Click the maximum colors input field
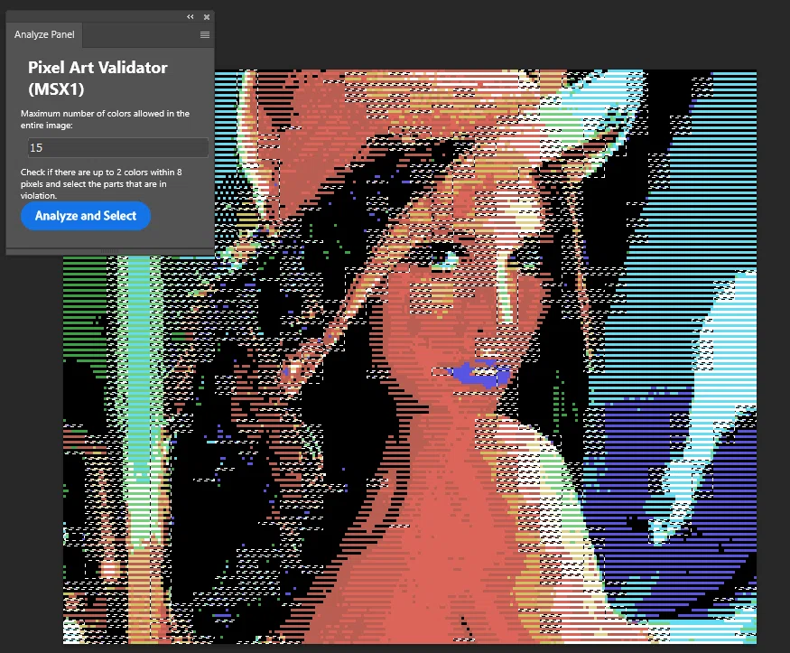The width and height of the screenshot is (790, 653). click(x=118, y=147)
